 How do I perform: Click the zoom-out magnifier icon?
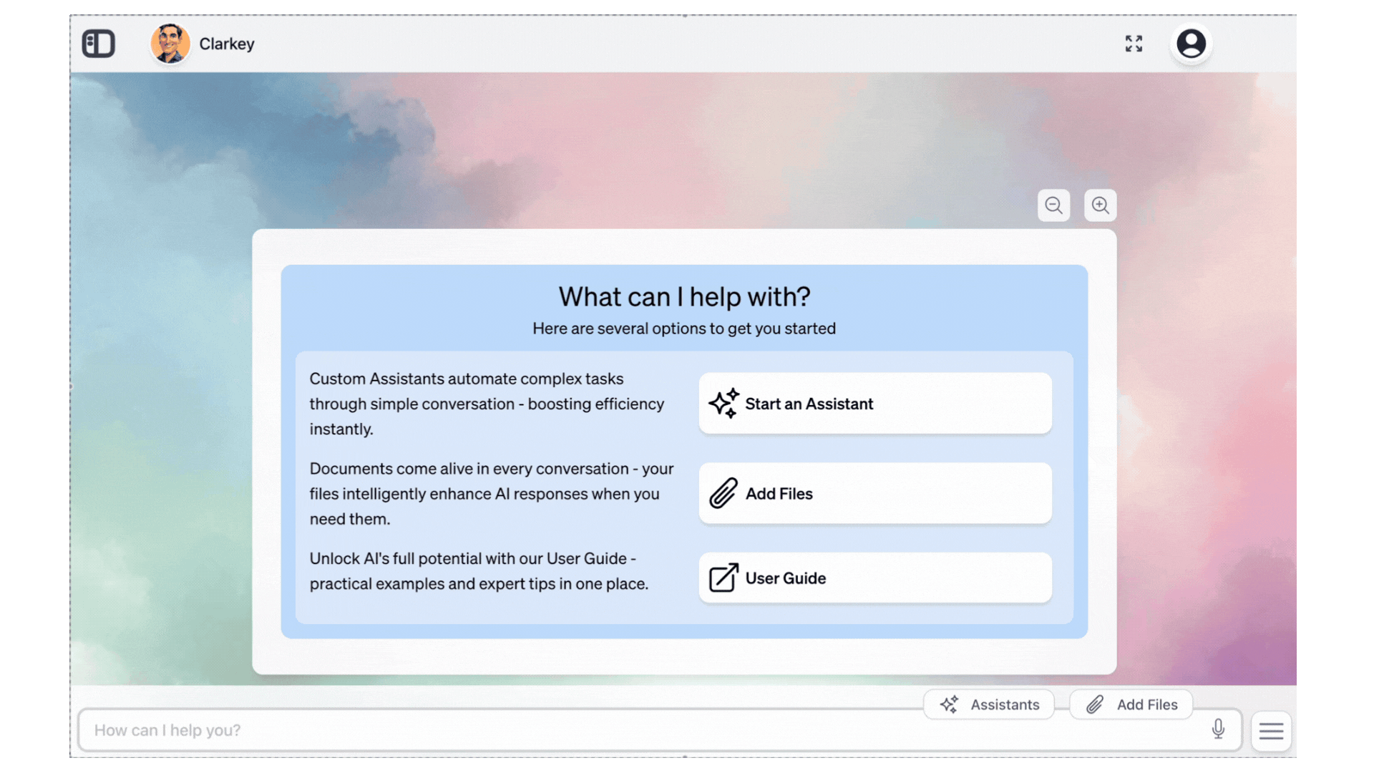click(1053, 205)
